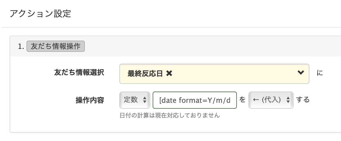341x141 pixels.
Task: Click the を text beside the input field
Action: pos(242,100)
